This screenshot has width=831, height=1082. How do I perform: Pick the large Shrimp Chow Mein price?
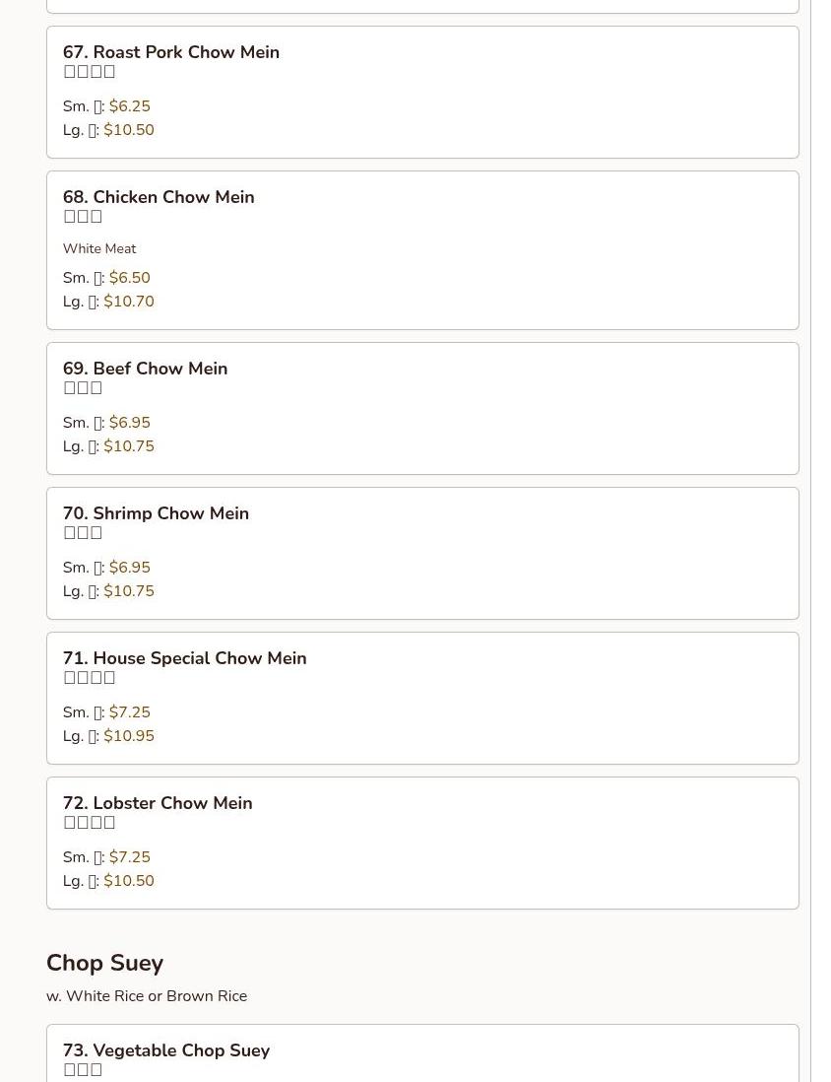pyautogui.click(x=128, y=591)
